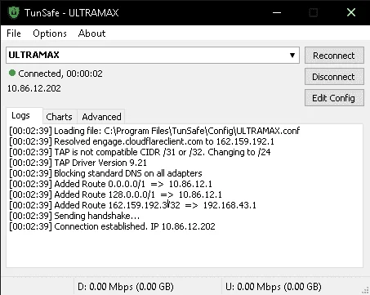Image resolution: width=370 pixels, height=295 pixels.
Task: Open the About menu
Action: [91, 34]
